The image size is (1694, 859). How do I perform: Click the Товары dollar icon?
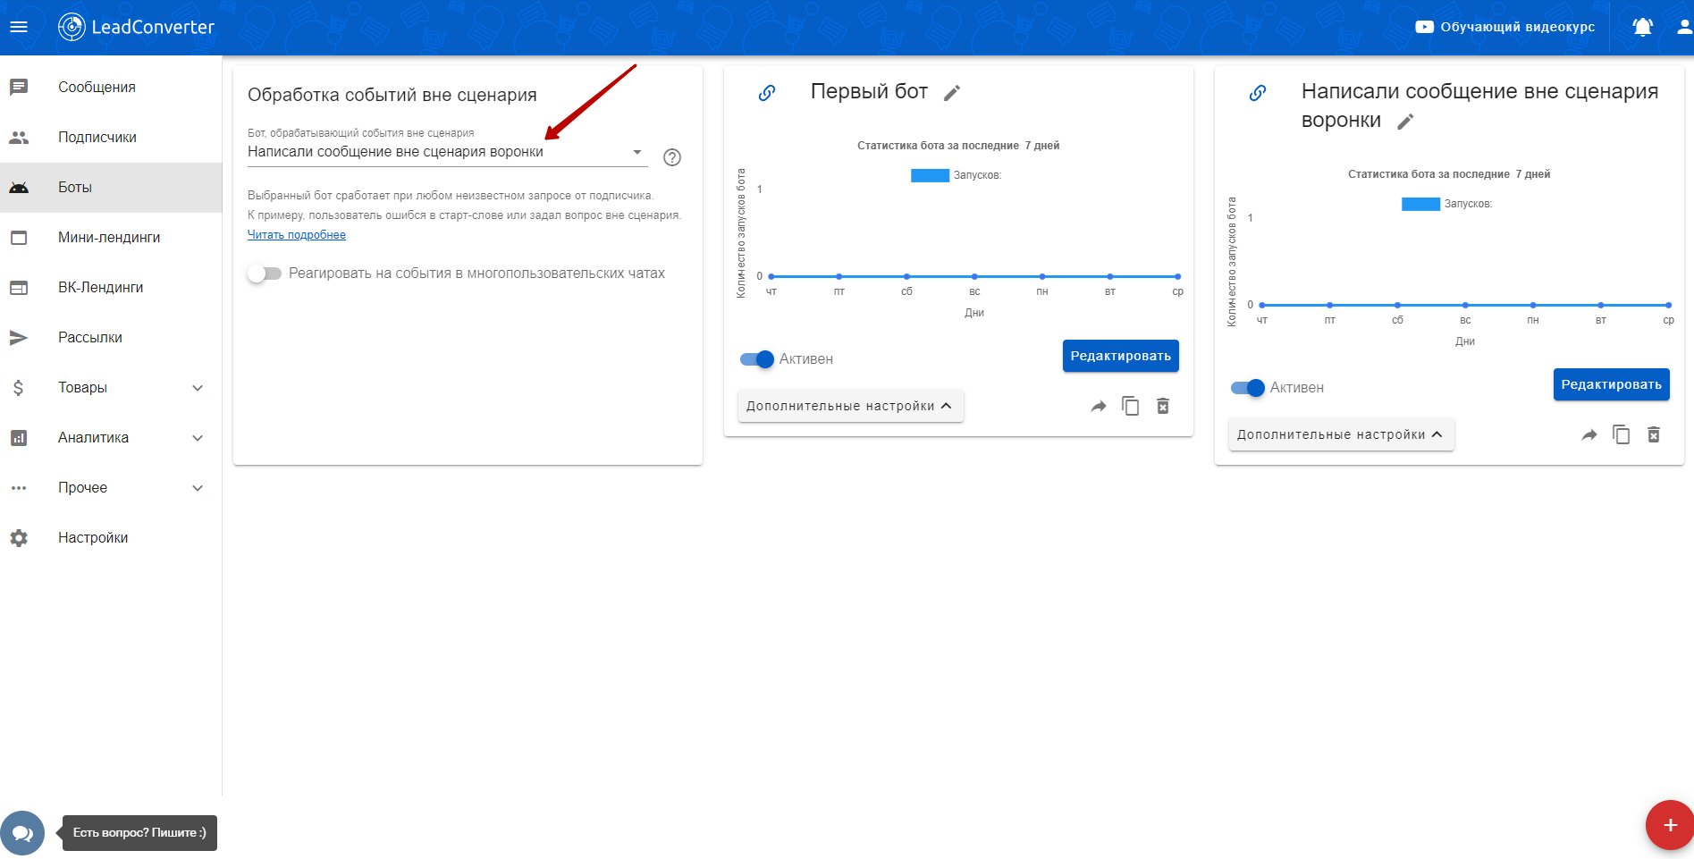point(19,388)
